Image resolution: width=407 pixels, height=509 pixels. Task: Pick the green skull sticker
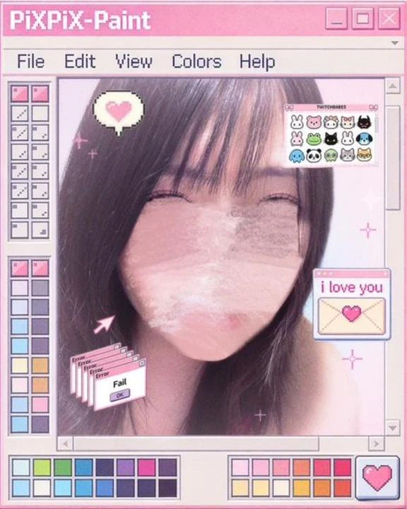coord(331,156)
